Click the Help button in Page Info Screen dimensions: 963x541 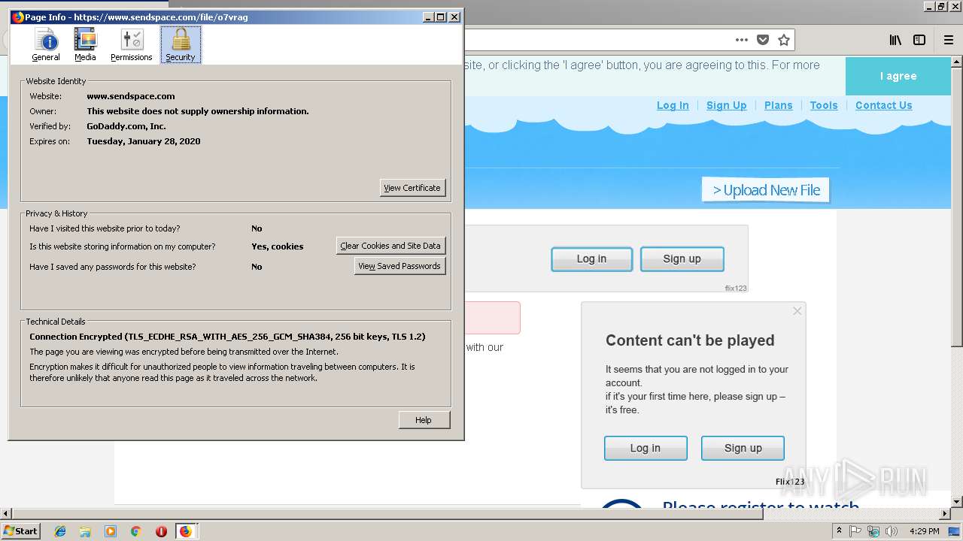coord(424,420)
